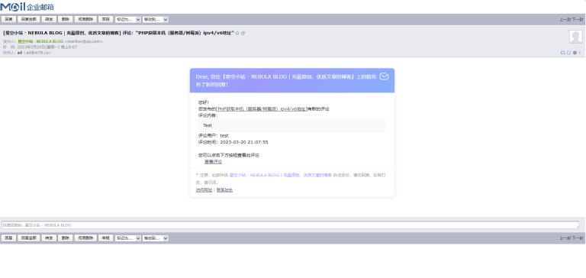
Task: Star this email next to subject
Action: 237,34
